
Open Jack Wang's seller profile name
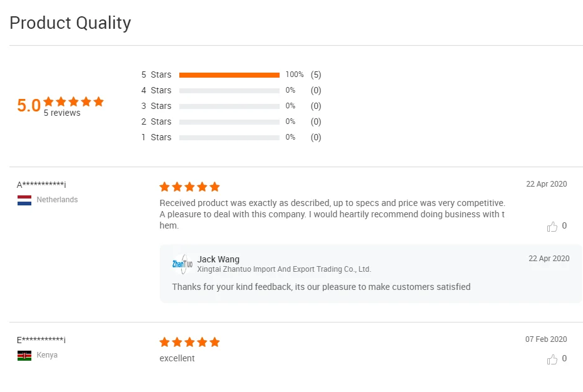pos(218,259)
